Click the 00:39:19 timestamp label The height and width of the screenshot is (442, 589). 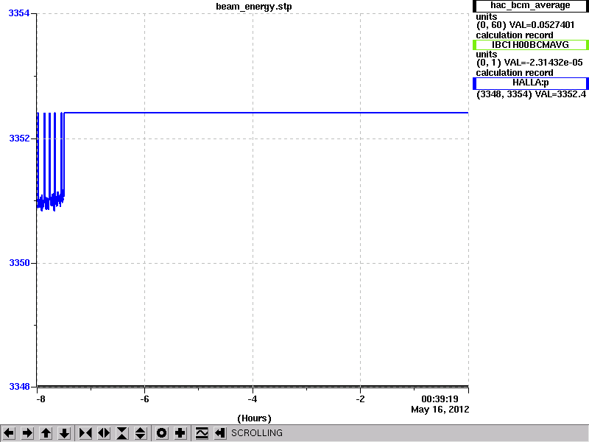tap(440, 399)
